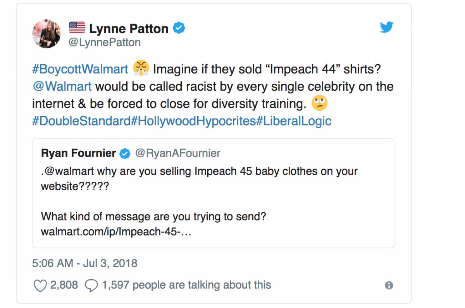Click the eye-roll emoji
The height and width of the screenshot is (308, 465).
pos(320,103)
